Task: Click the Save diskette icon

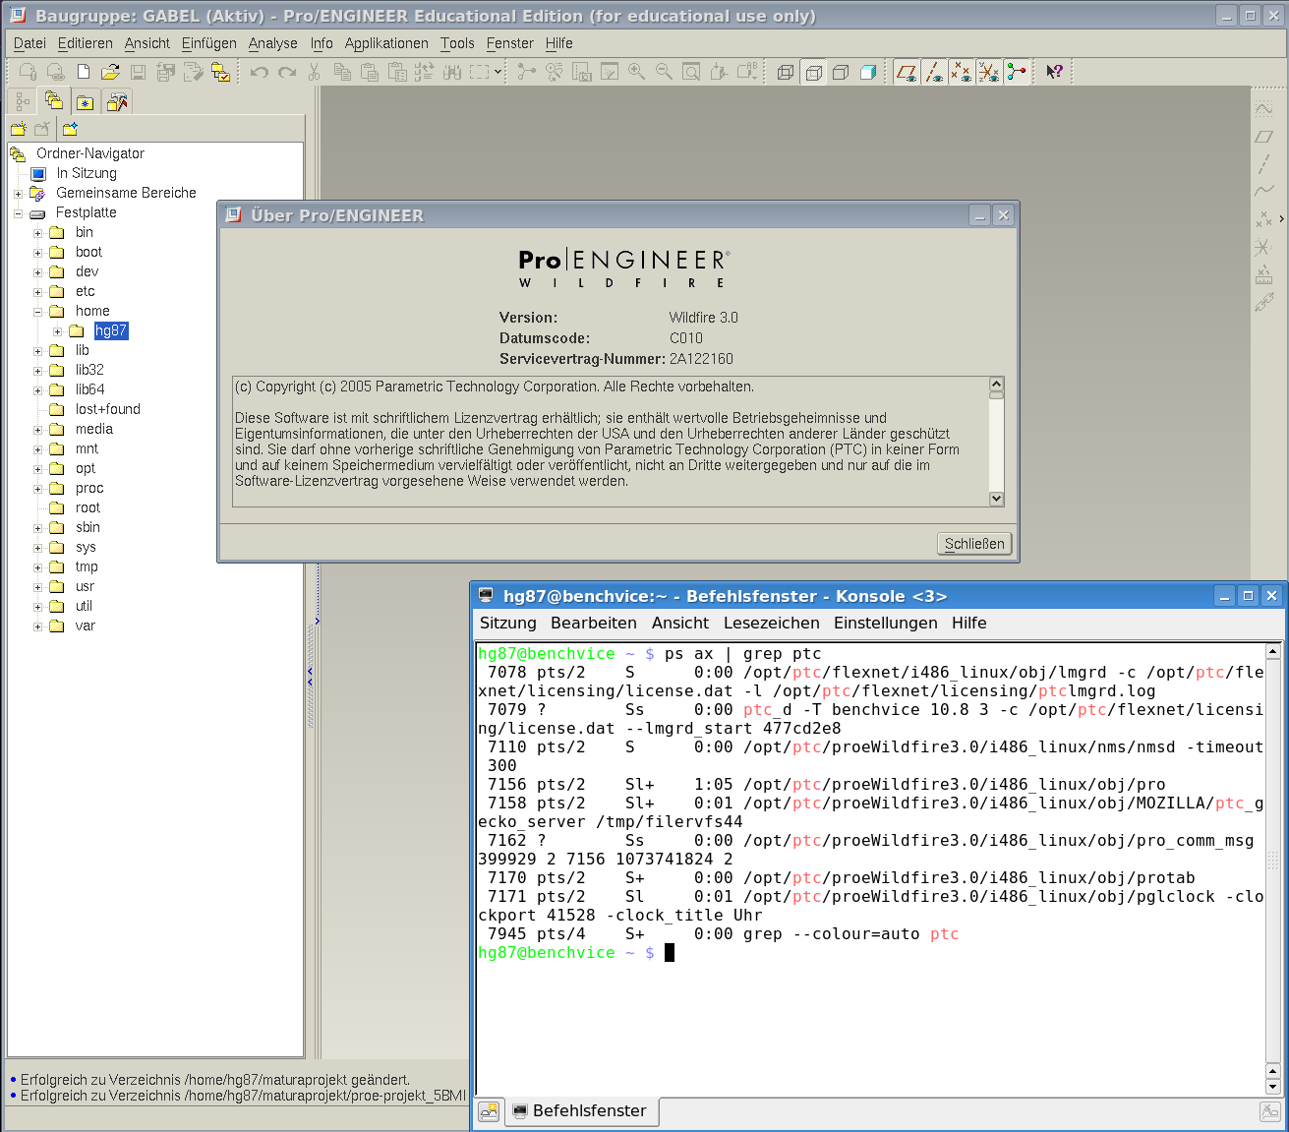Action: point(138,72)
